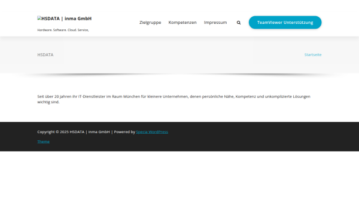
Task: Click the HSDATA | inma GmbH logo
Action: (x=65, y=19)
